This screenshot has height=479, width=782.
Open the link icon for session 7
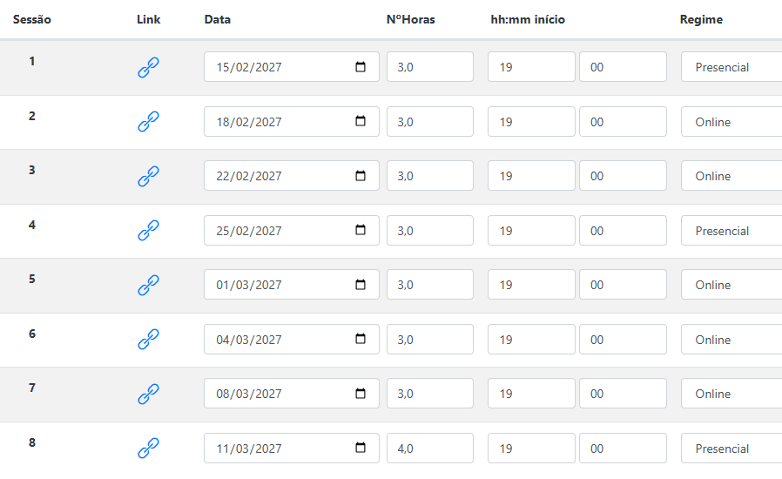(148, 394)
